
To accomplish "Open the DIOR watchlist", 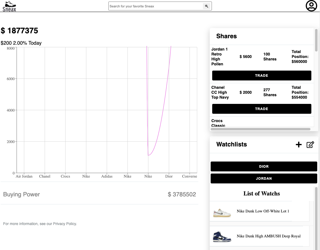I will (264, 166).
